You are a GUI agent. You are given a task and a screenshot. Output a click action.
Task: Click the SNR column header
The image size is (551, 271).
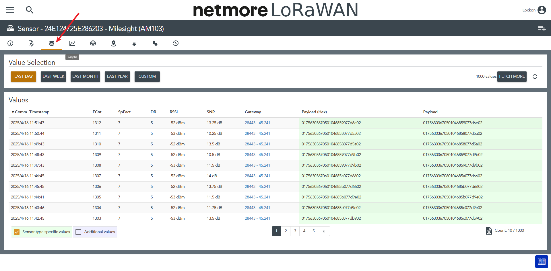[x=211, y=112]
